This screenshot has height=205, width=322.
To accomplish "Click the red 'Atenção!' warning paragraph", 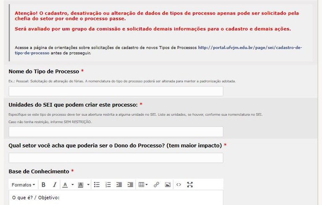I will tap(157, 16).
